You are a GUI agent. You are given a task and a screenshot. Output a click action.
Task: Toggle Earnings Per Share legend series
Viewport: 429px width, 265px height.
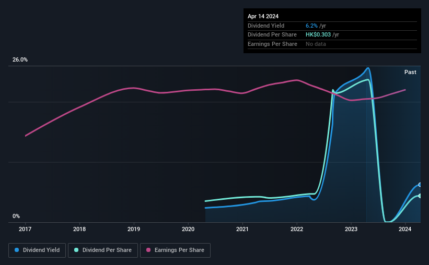click(x=175, y=250)
